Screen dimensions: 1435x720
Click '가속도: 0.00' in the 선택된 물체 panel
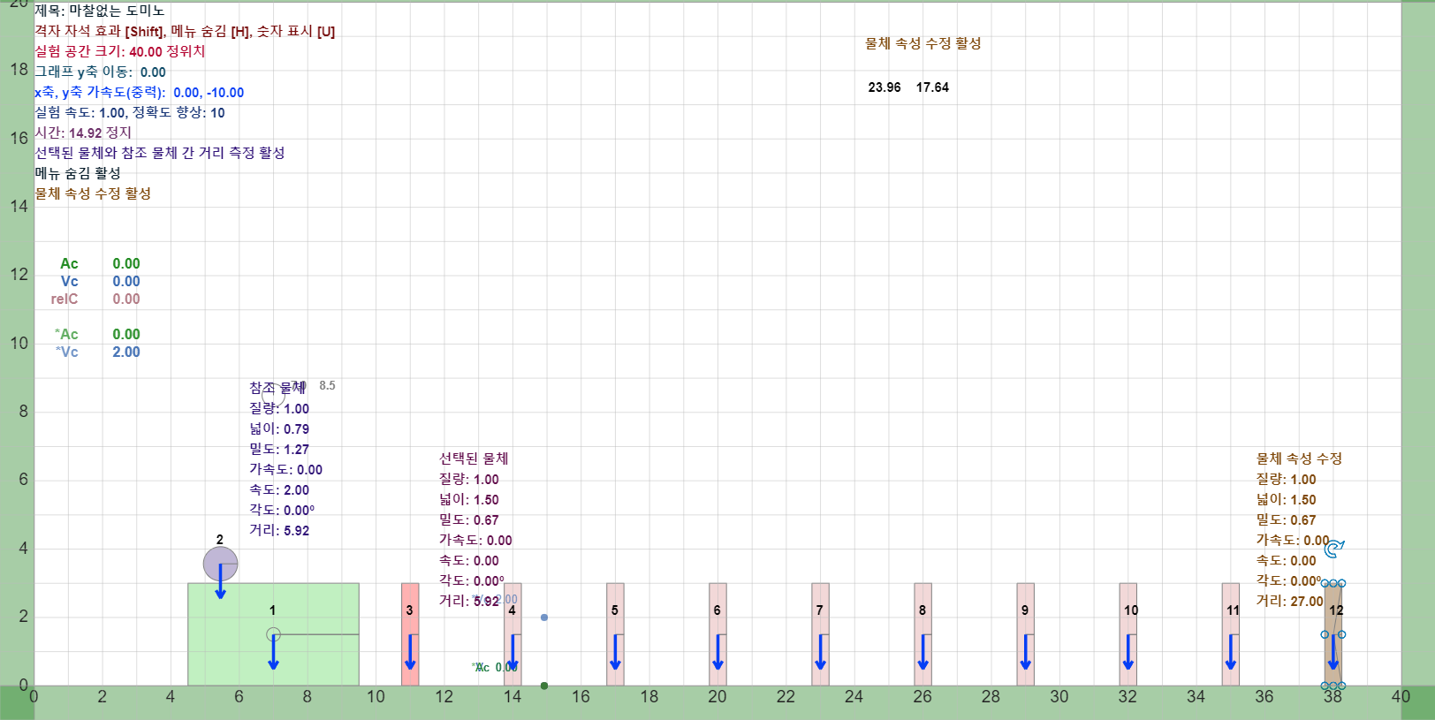coord(475,540)
